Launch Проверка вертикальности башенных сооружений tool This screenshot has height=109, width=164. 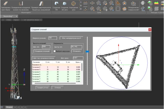41,3
